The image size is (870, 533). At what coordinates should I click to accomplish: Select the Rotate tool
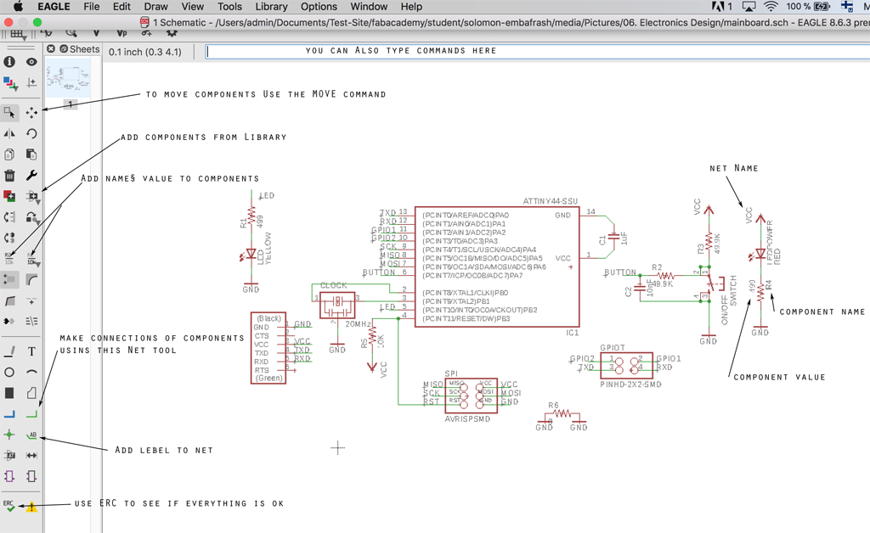pos(31,133)
